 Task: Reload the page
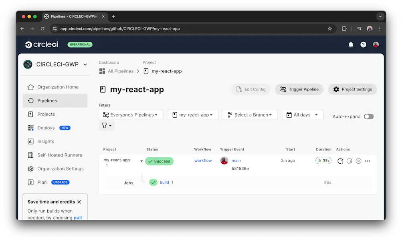[x=42, y=29]
